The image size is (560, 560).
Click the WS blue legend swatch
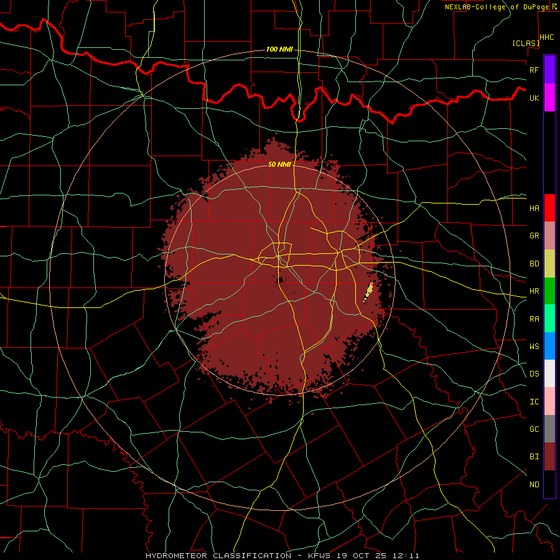point(549,346)
